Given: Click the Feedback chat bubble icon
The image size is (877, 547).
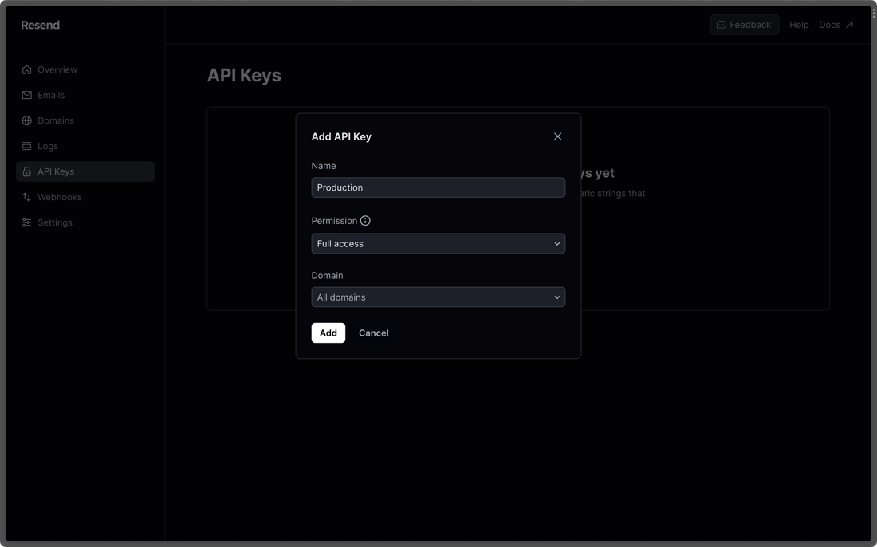Looking at the screenshot, I should (x=722, y=25).
